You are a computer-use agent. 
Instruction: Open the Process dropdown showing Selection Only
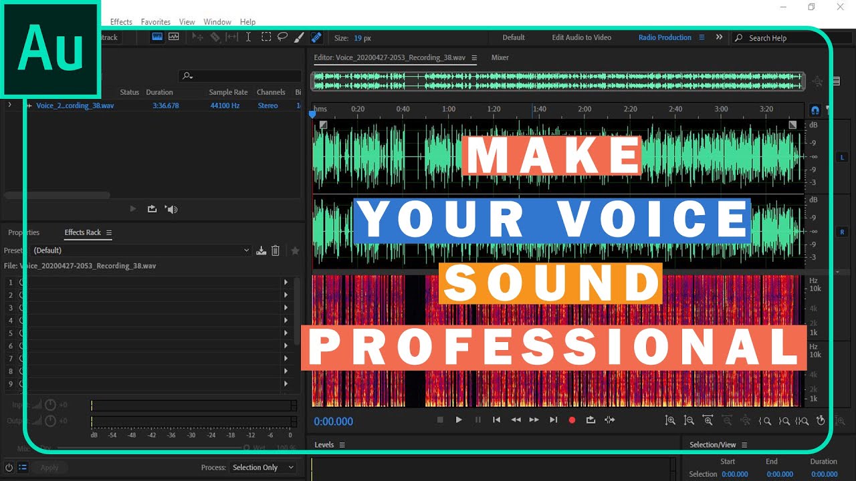263,468
